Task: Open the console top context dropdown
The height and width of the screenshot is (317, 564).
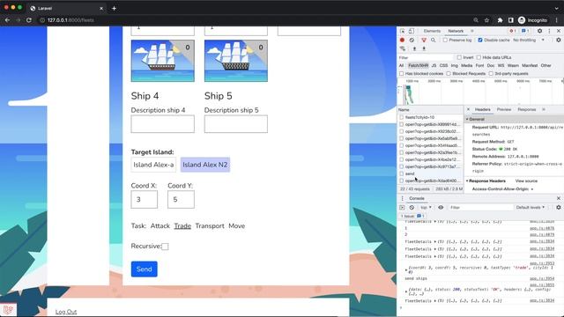Action: pos(426,208)
